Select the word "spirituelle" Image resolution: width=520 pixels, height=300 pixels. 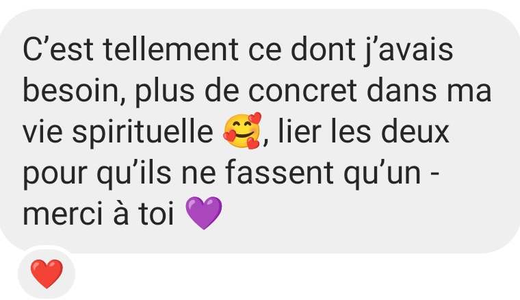pyautogui.click(x=143, y=134)
